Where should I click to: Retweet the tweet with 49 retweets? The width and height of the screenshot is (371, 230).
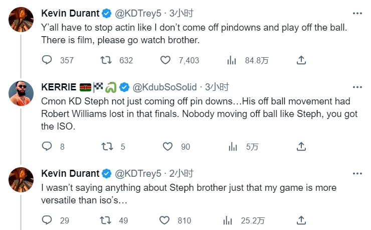(106, 220)
